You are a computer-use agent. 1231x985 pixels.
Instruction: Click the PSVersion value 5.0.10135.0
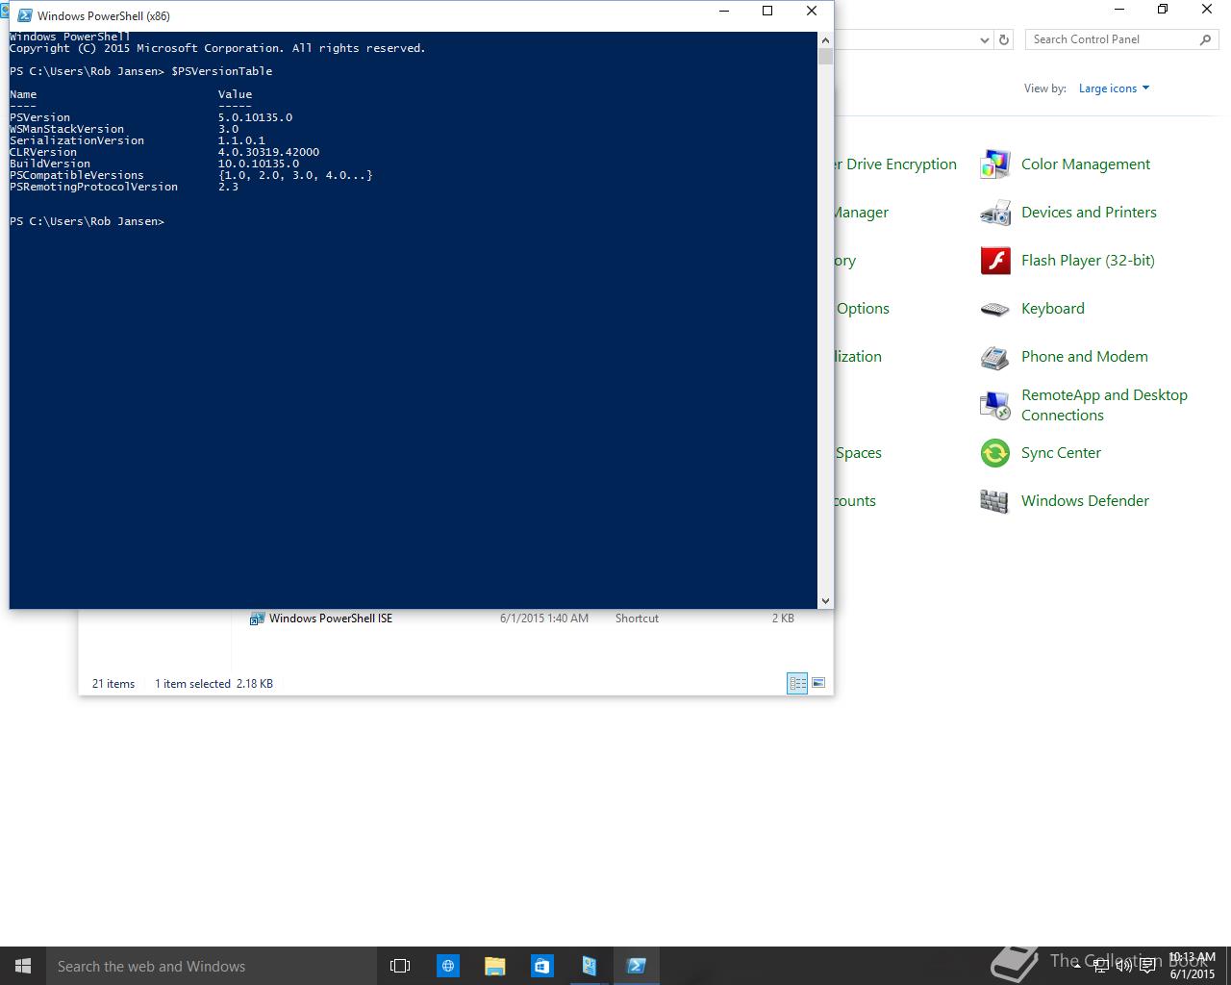click(x=255, y=117)
